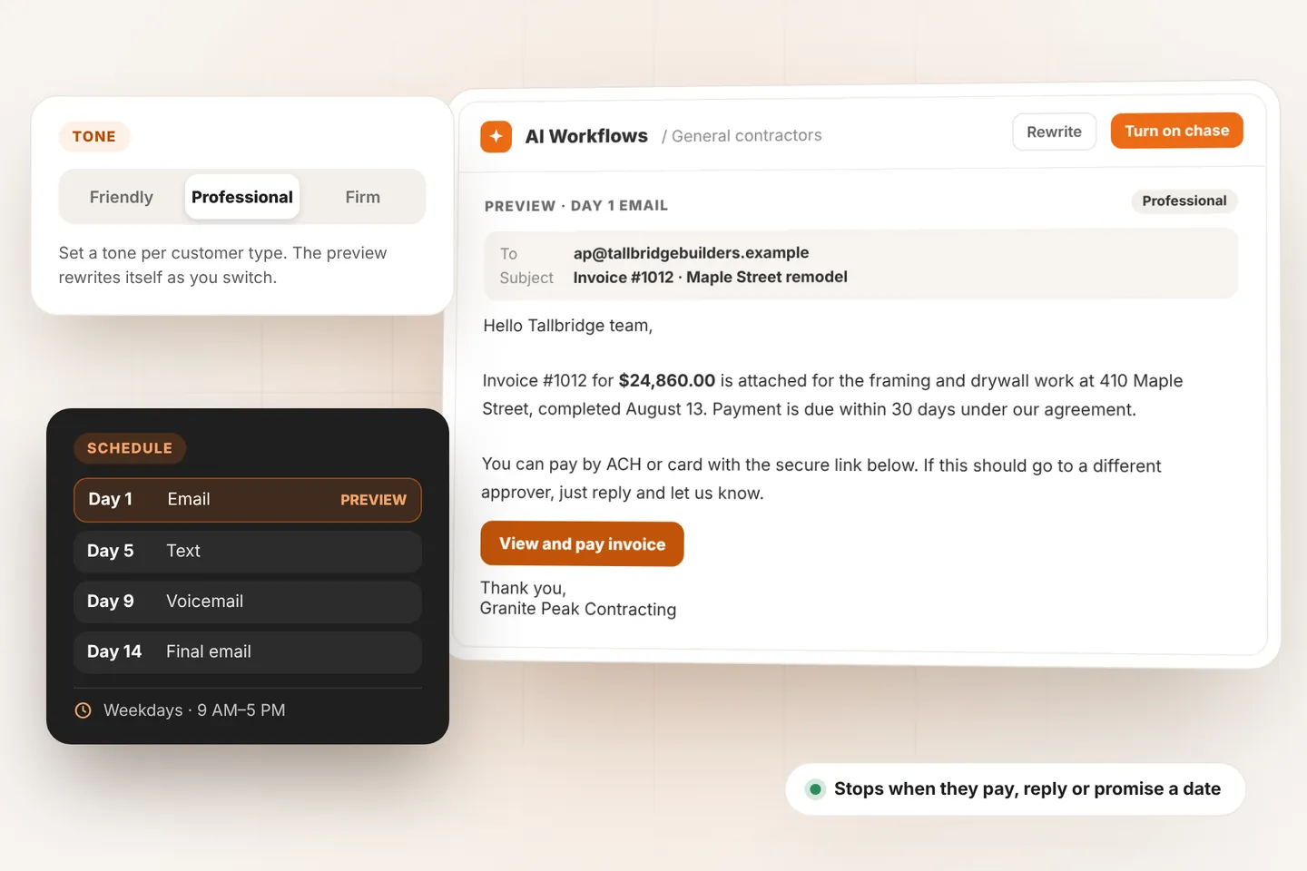Click the Granite Peak Contracting signature
This screenshot has height=871, width=1307.
point(578,610)
